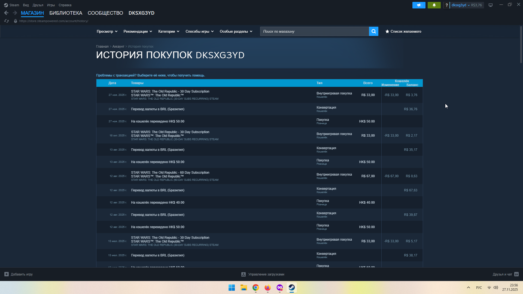523x294 pixels.
Task: Open the Друзья menu
Action: [38, 5]
